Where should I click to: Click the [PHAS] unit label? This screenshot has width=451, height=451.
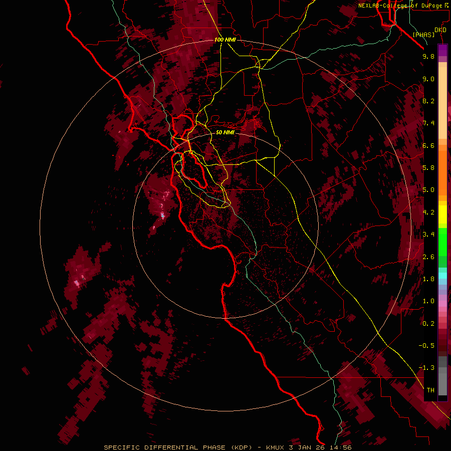tap(423, 35)
